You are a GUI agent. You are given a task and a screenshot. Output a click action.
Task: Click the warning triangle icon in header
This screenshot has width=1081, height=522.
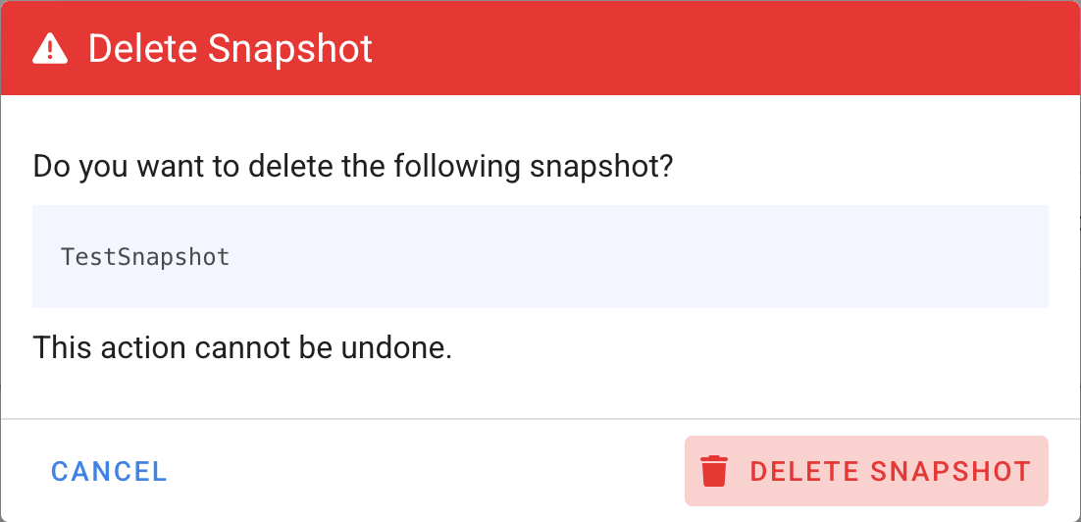[x=50, y=48]
